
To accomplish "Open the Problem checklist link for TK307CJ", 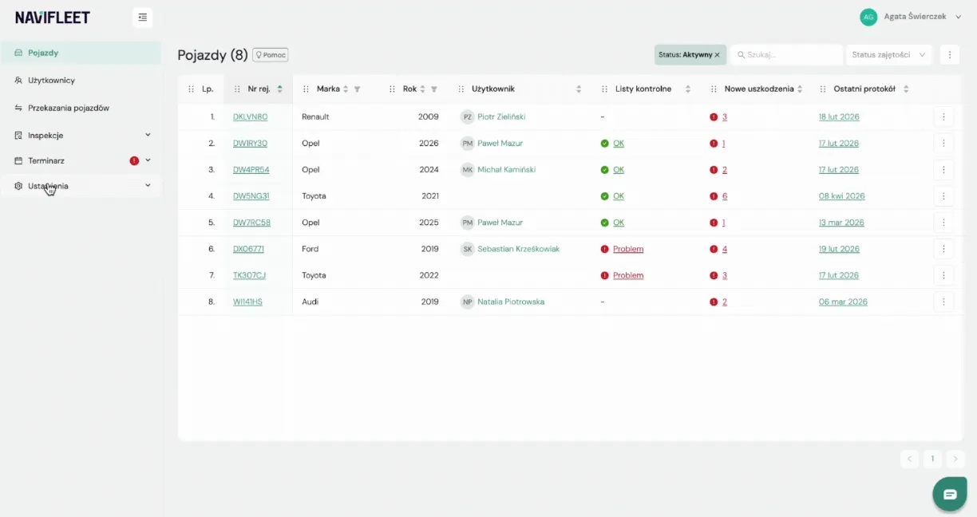I will (x=628, y=275).
